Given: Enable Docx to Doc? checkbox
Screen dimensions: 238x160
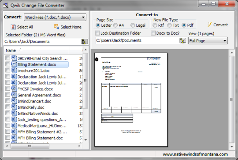Looking at the screenshot, I should (x=153, y=33).
